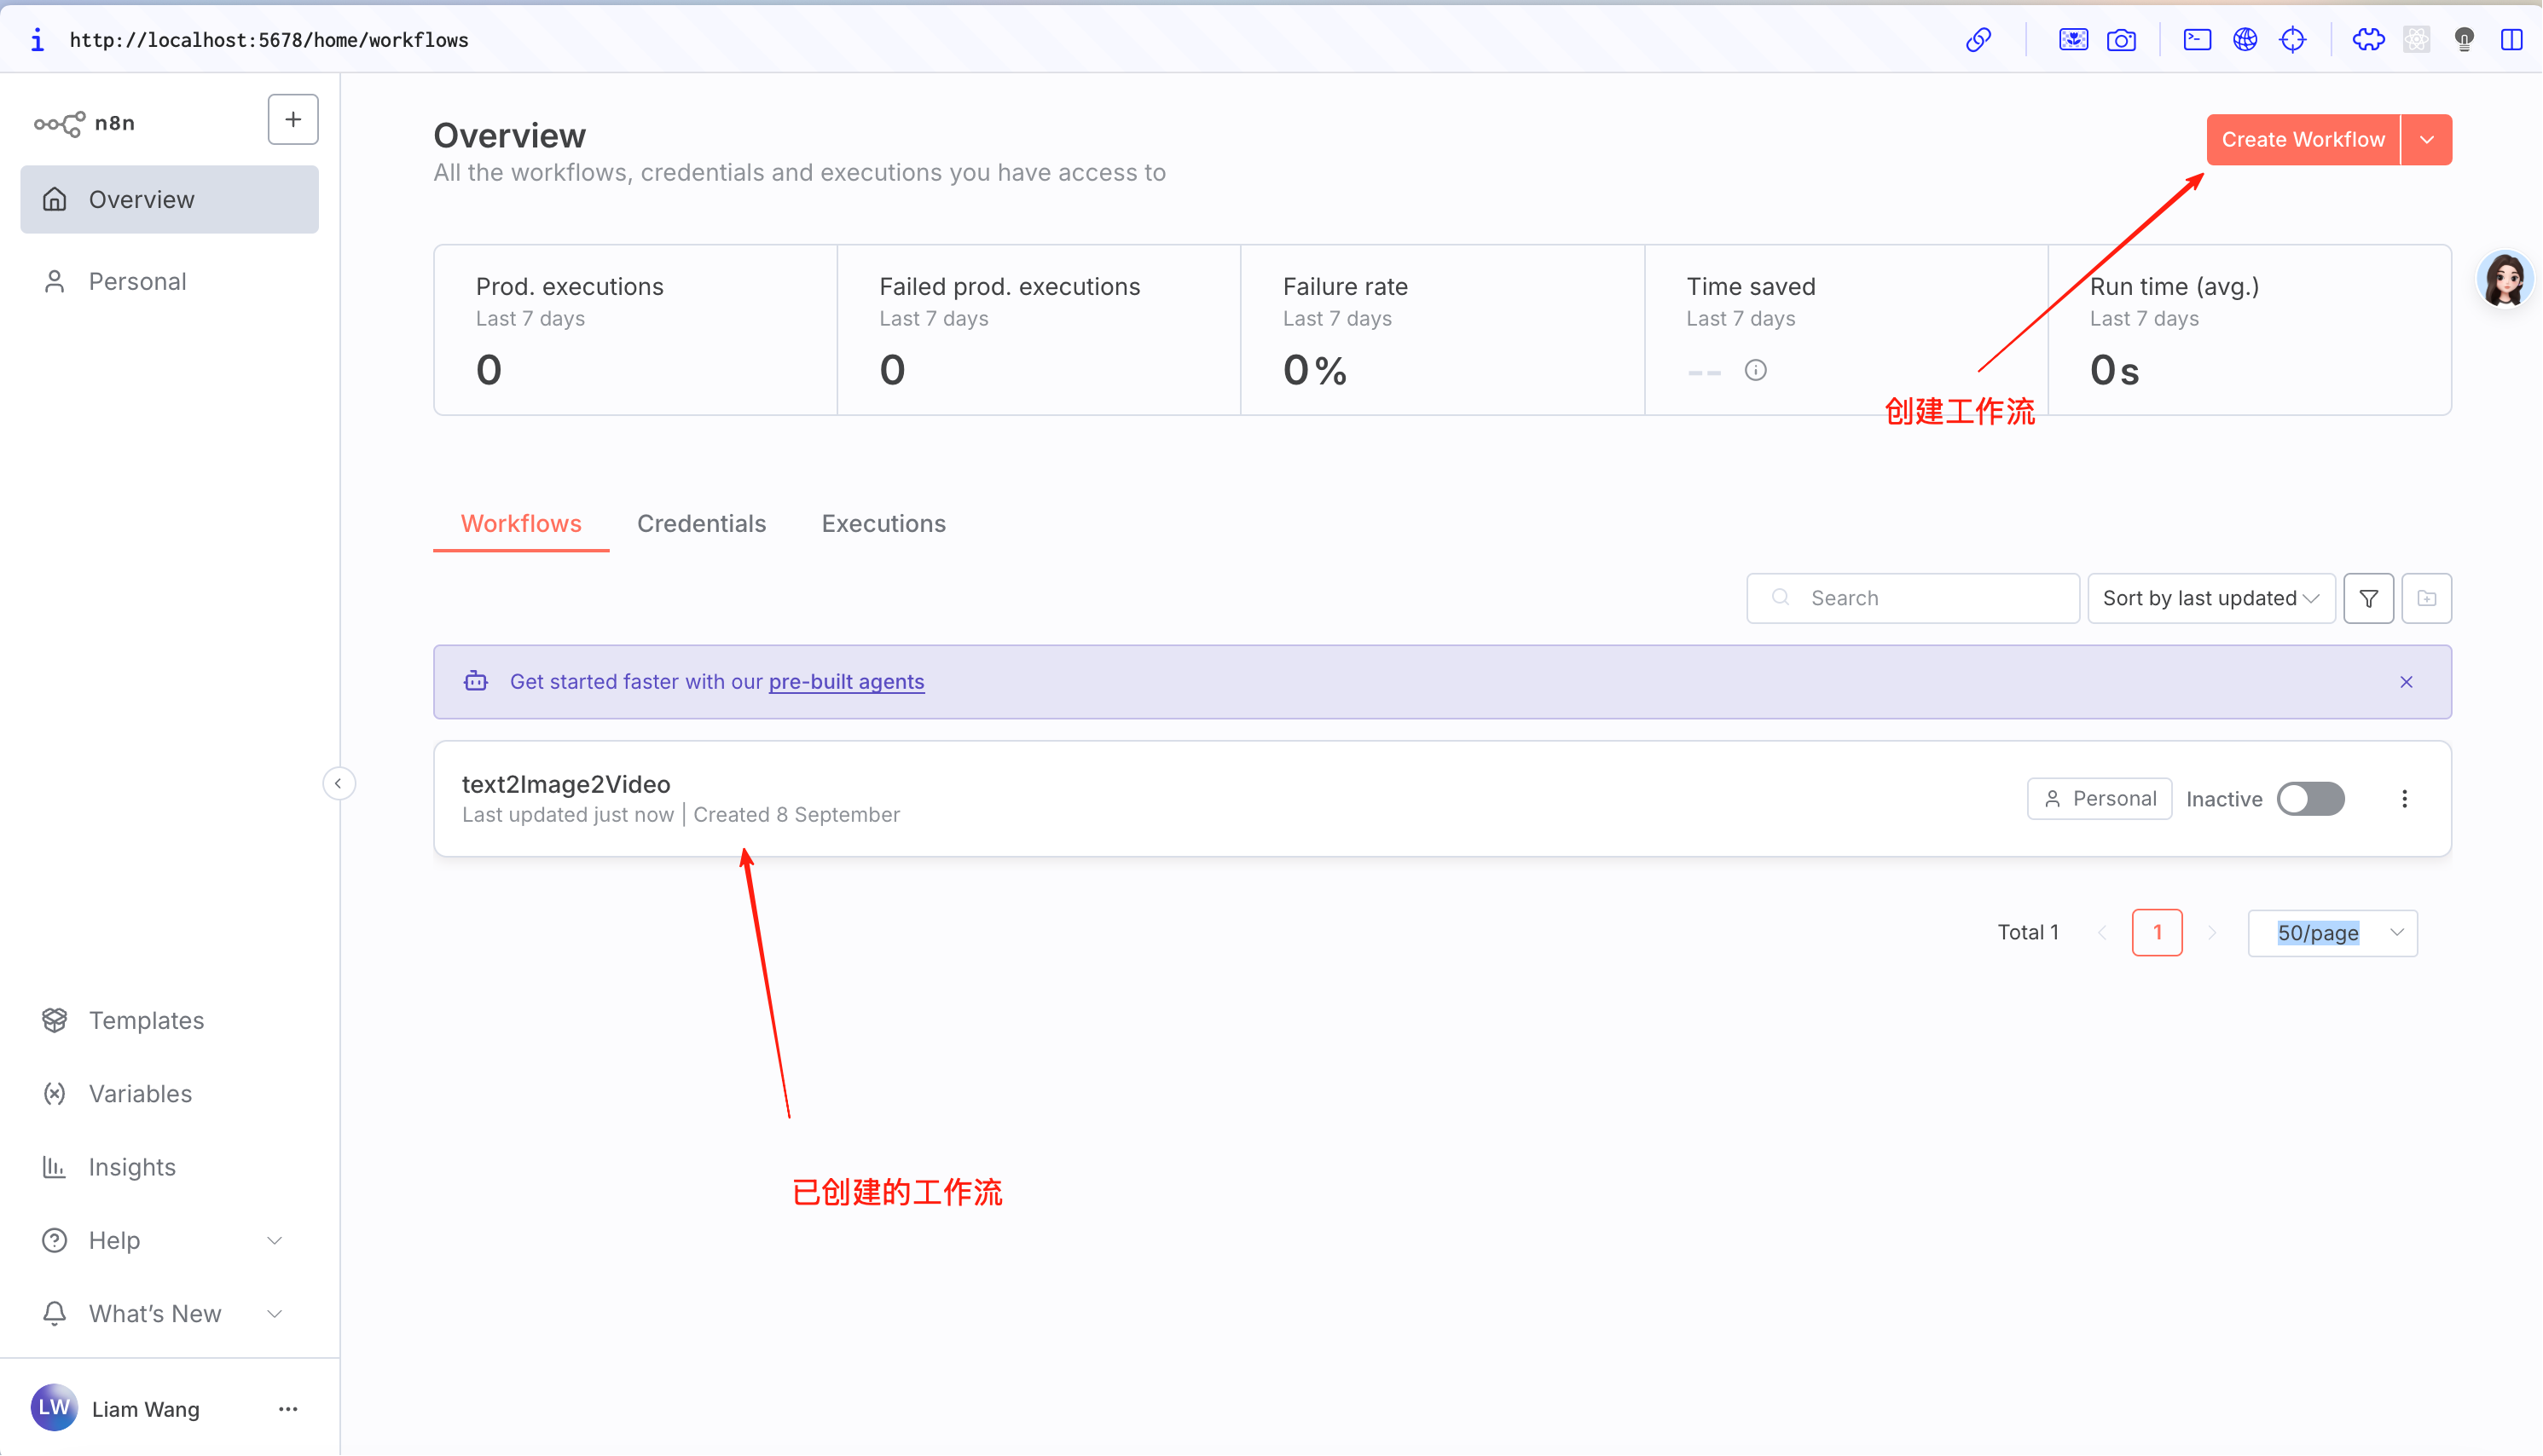Switch to the Executions tab
The width and height of the screenshot is (2543, 1456).
883,524
